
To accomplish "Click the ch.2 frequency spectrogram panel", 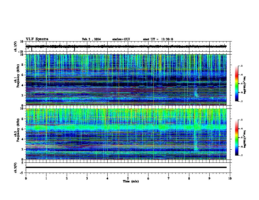I will click(126, 134).
